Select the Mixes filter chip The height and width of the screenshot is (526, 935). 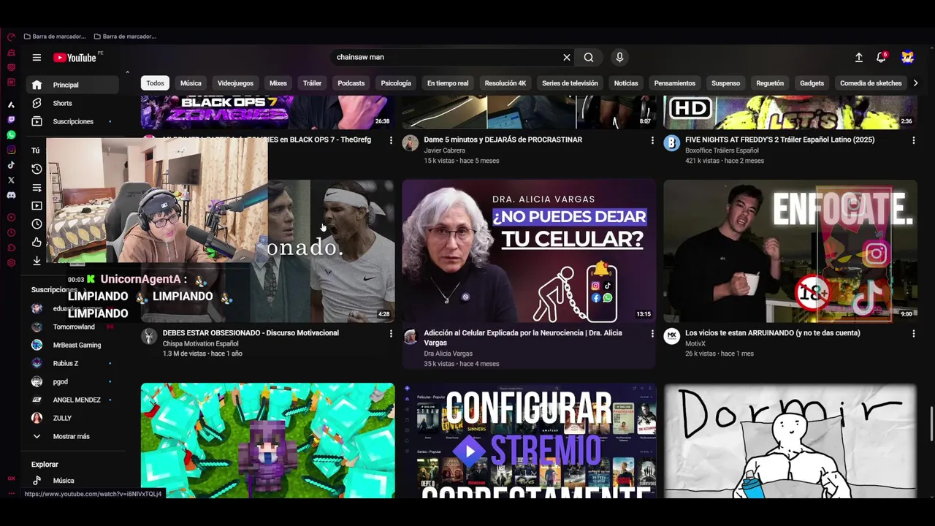point(278,83)
